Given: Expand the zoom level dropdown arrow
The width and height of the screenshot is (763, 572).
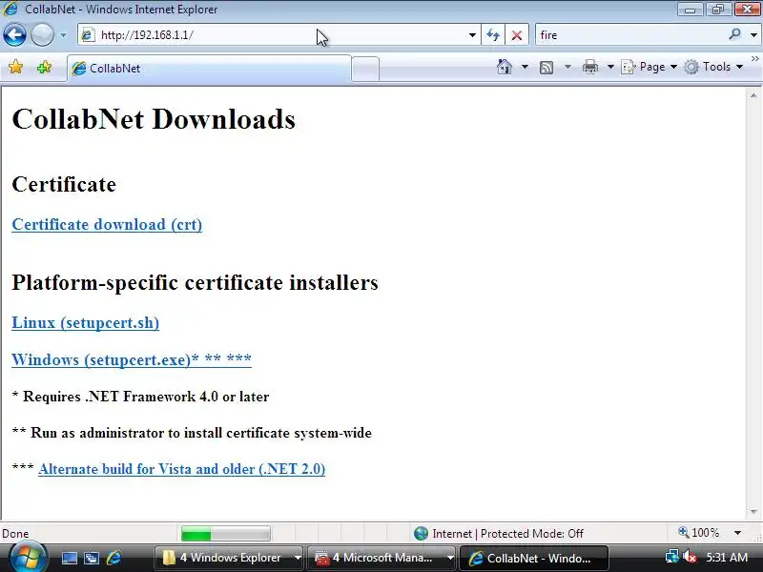Looking at the screenshot, I should (737, 533).
